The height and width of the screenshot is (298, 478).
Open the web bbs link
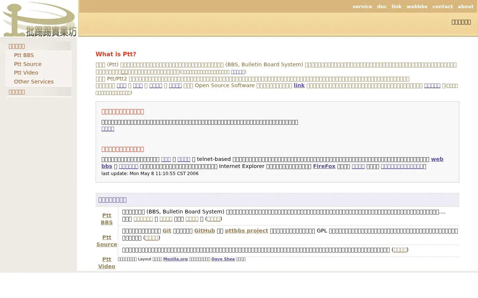coord(272,162)
